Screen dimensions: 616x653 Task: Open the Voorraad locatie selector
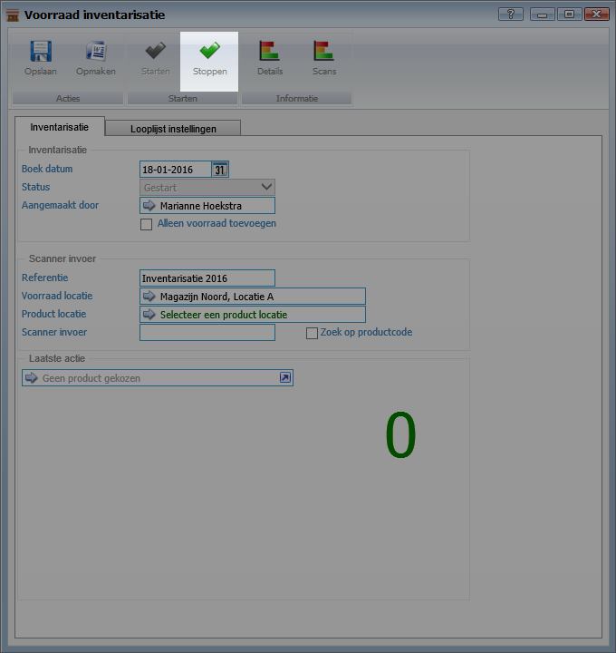tap(149, 297)
